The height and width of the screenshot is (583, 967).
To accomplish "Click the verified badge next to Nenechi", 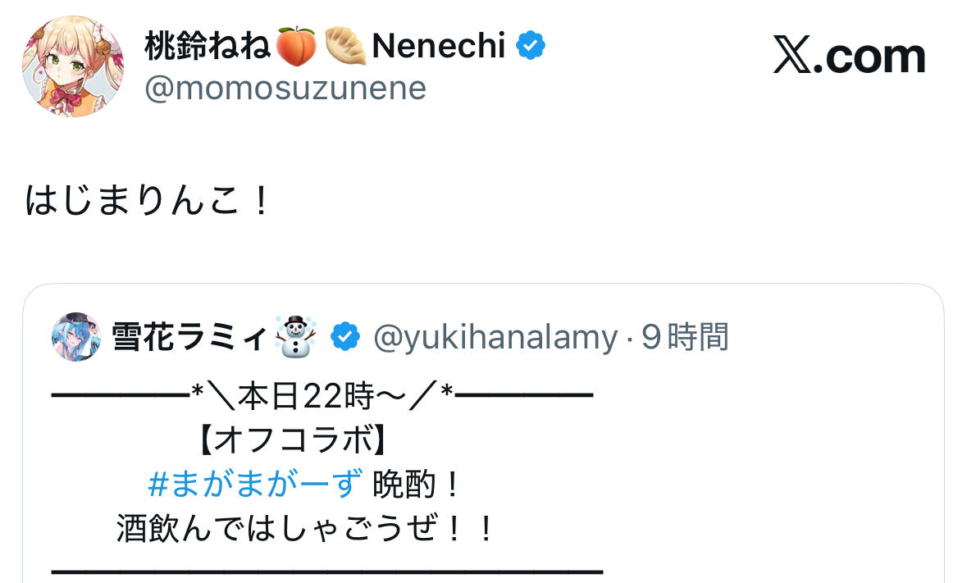I will click(531, 47).
